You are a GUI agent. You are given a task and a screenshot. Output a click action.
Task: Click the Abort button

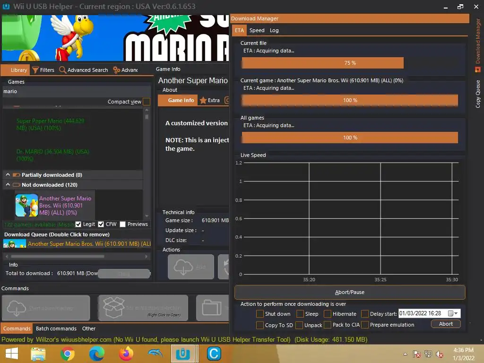click(x=446, y=324)
